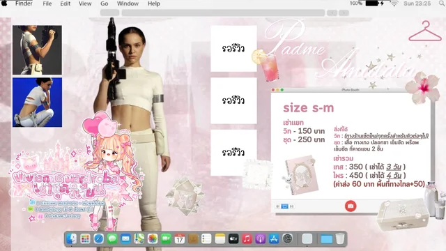
Task: Click the gray back arrow button
Action: (332, 13)
